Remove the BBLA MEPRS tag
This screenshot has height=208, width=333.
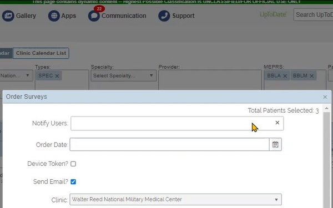coord(285,76)
